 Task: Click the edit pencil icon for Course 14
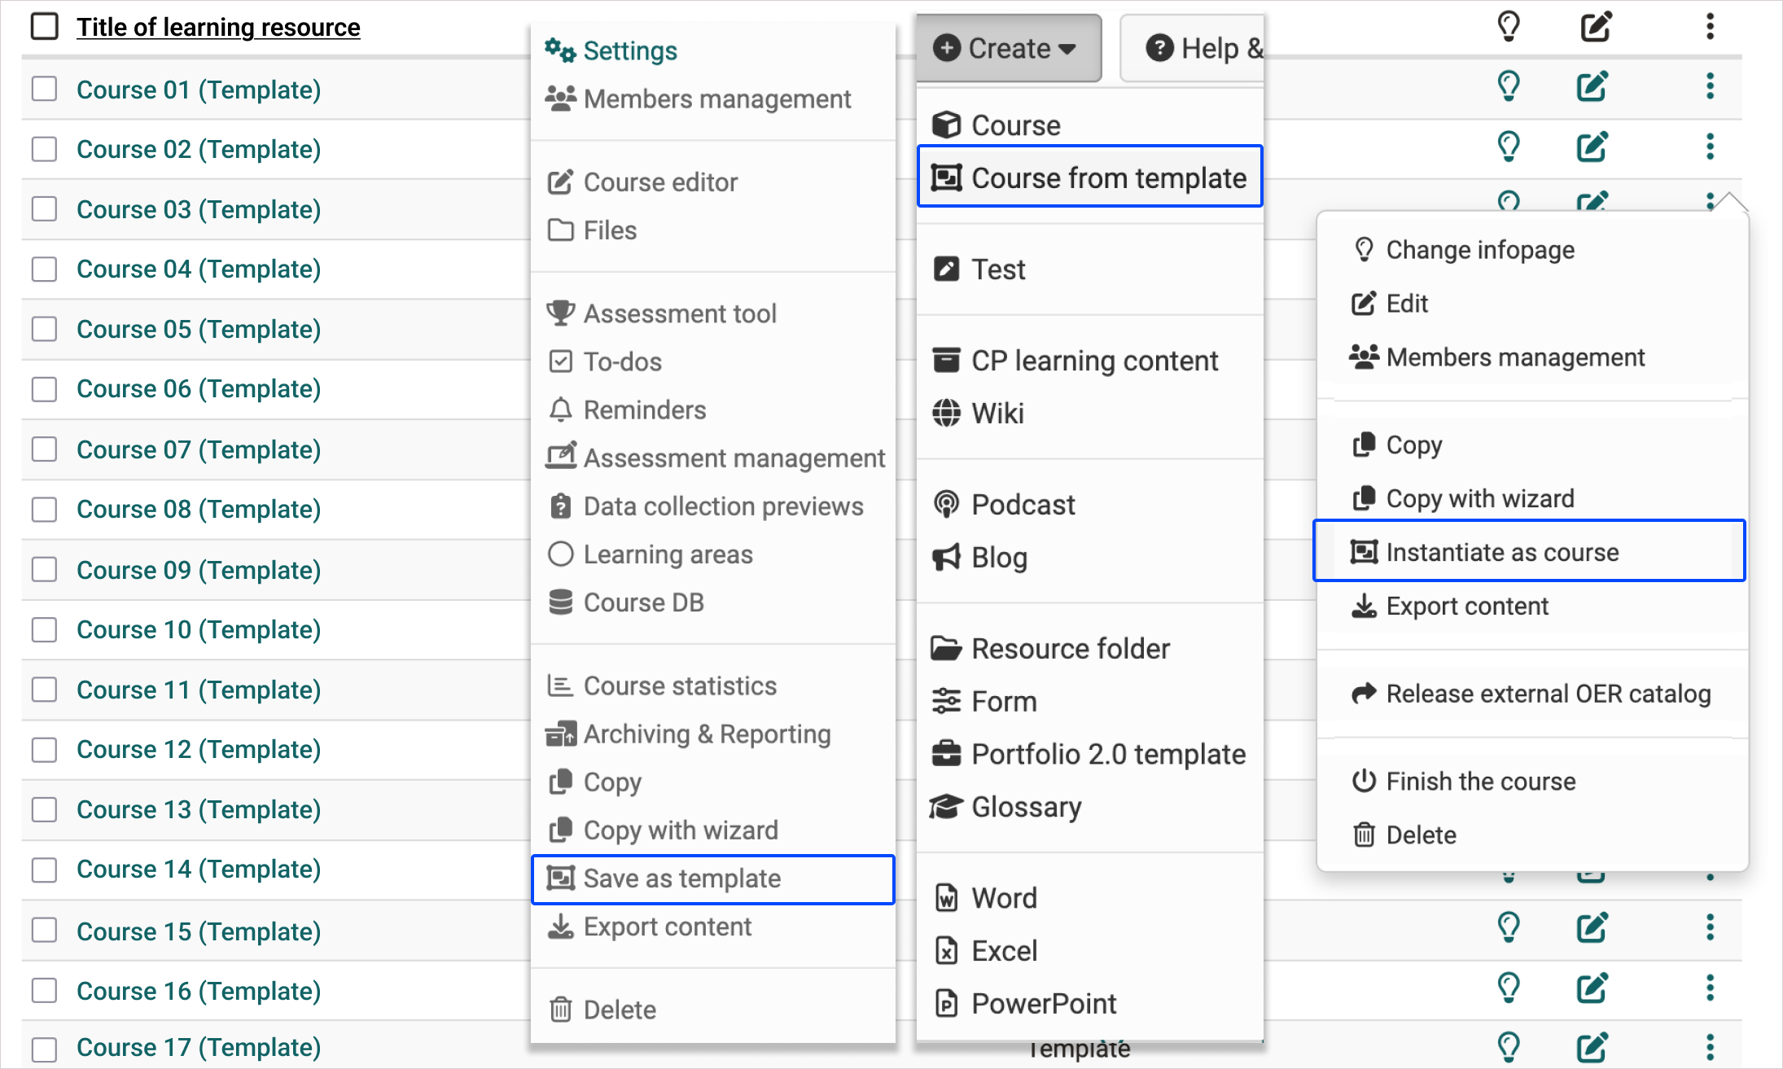[x=1593, y=870]
